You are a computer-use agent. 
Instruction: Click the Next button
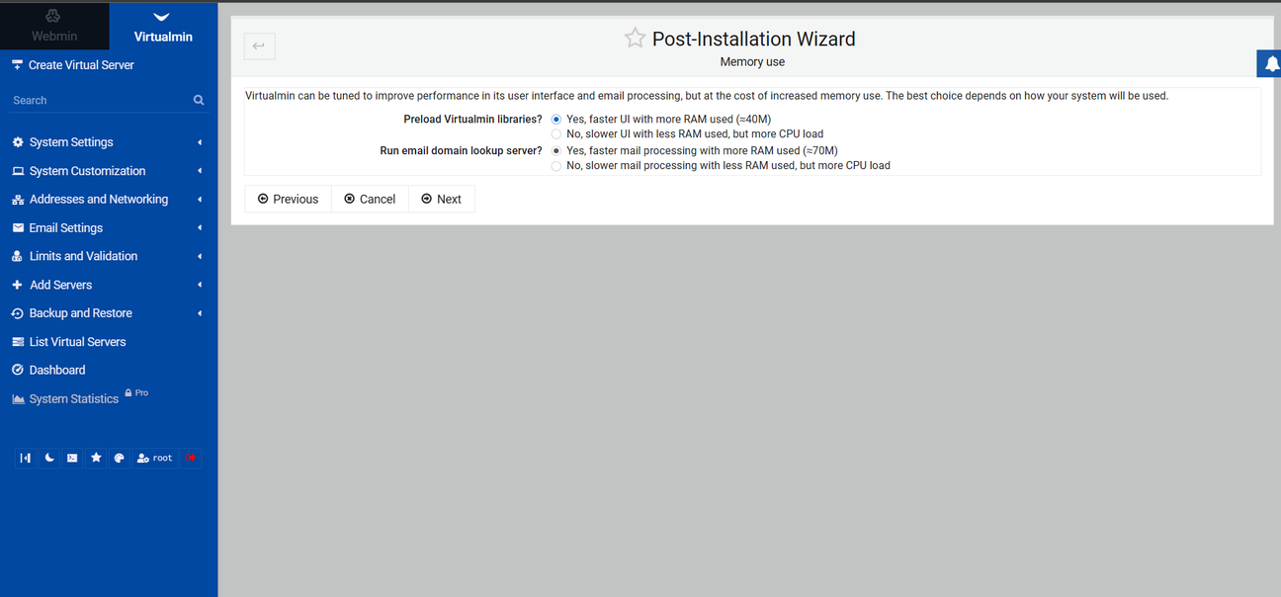441,199
